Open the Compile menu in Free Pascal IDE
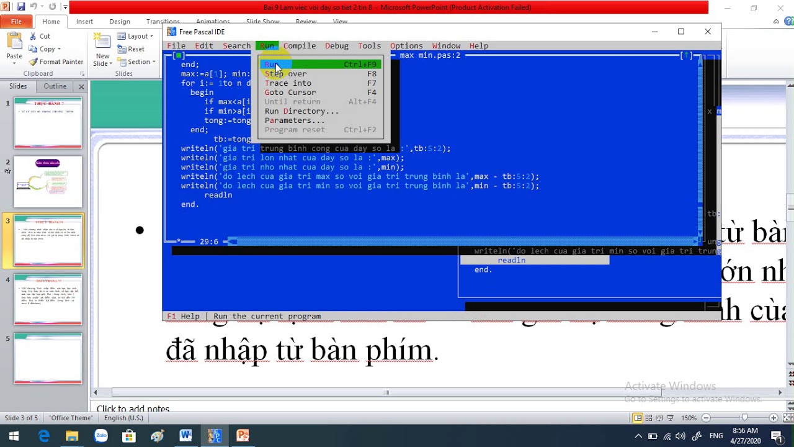Image resolution: width=794 pixels, height=447 pixels. click(300, 46)
